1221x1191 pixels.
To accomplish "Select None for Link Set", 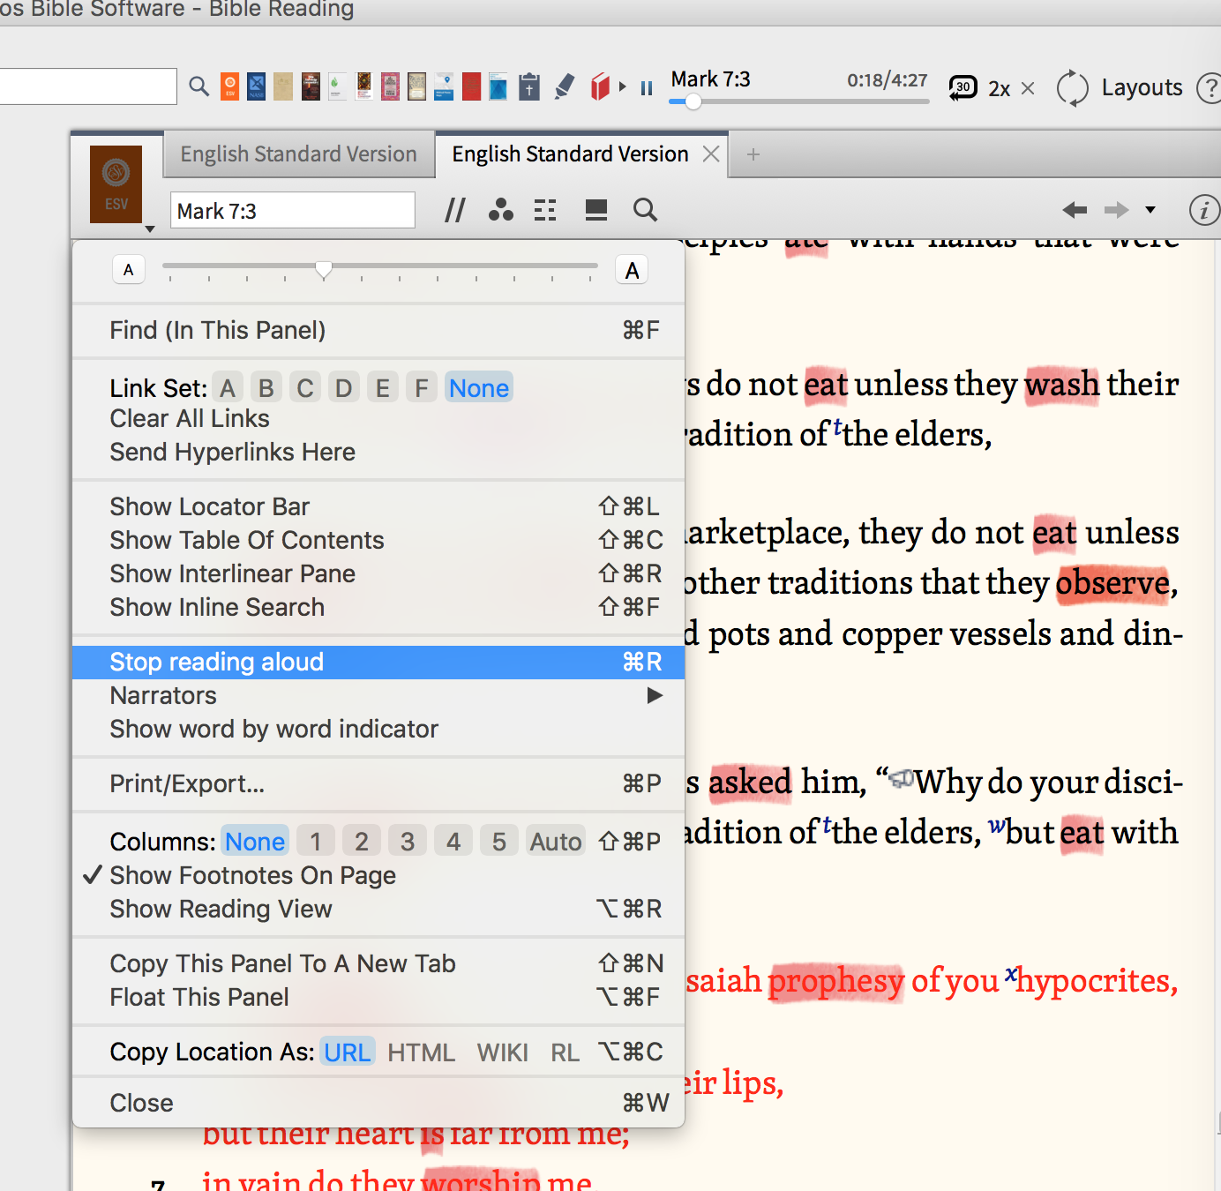I will [479, 388].
